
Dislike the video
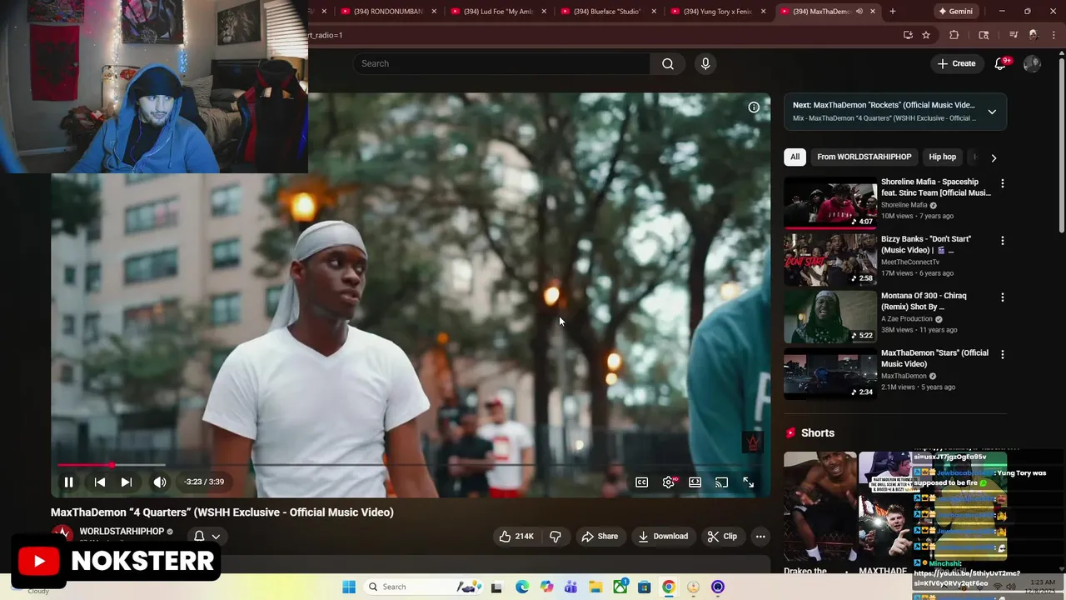point(555,536)
